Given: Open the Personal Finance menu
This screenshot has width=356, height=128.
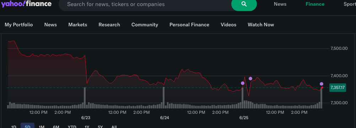Looking at the screenshot, I should [x=189, y=25].
